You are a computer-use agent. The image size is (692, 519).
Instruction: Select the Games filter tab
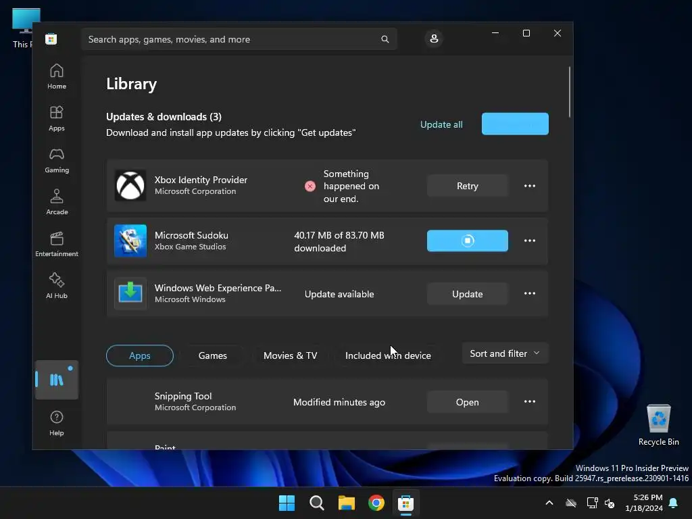[213, 355]
